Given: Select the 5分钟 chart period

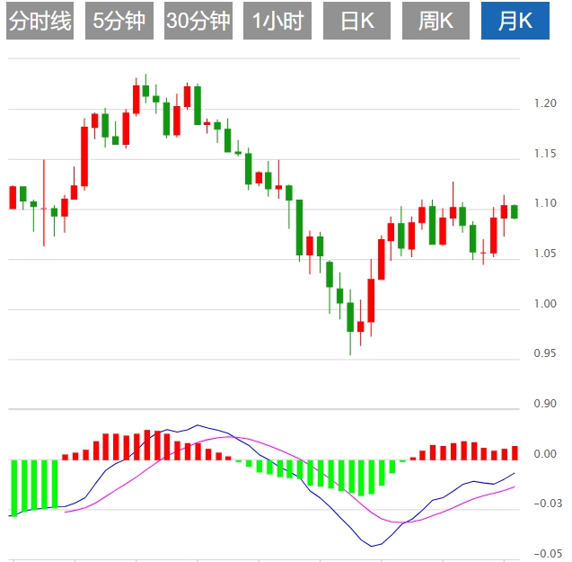Looking at the screenshot, I should pos(119,22).
